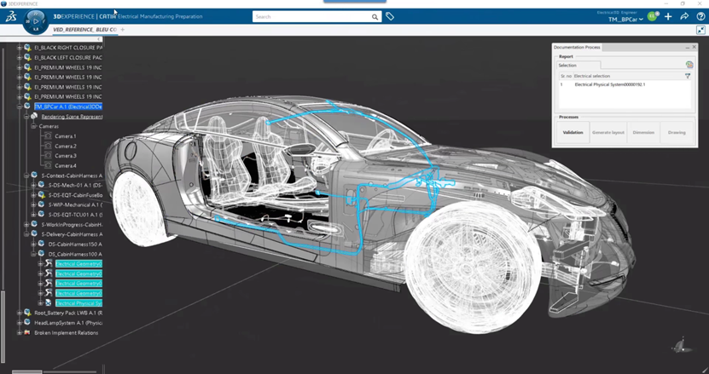Click the magnifier icon in search box
Viewport: 709px width, 374px height.
tap(375, 17)
